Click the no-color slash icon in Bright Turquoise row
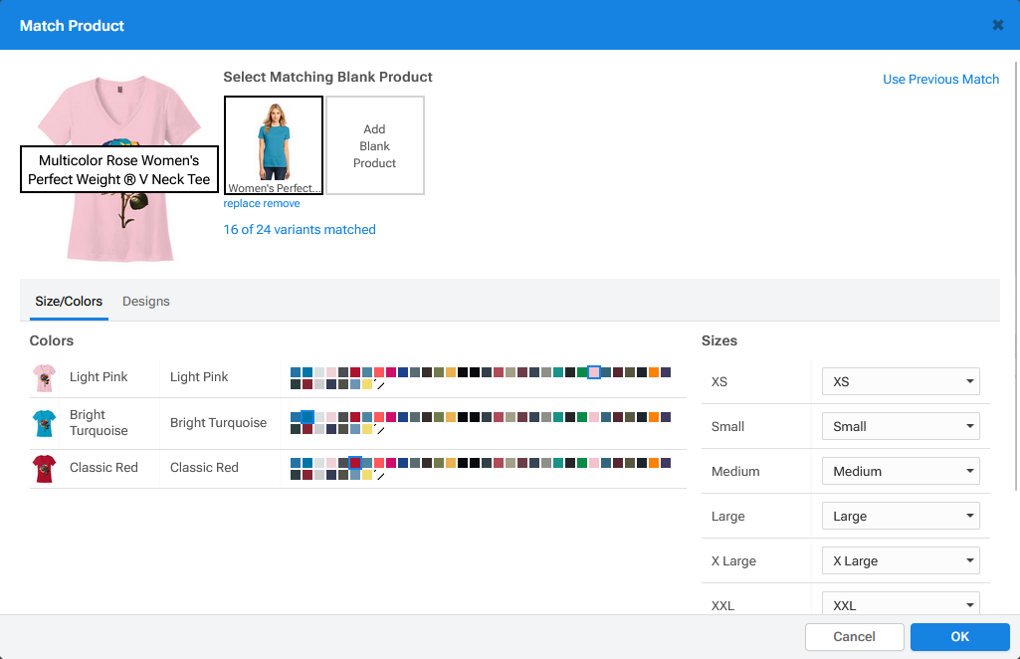The width and height of the screenshot is (1020, 659). tap(379, 430)
